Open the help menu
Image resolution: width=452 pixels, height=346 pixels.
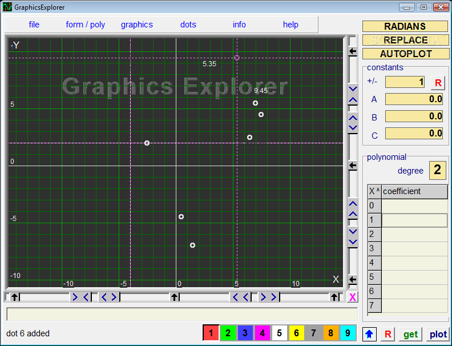(290, 25)
